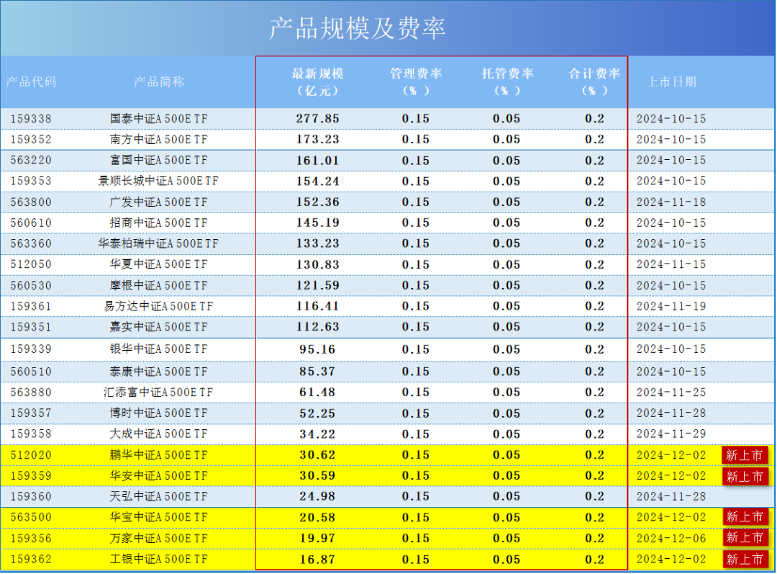
Task: Click the scale value 154.24
Action: [x=318, y=181]
